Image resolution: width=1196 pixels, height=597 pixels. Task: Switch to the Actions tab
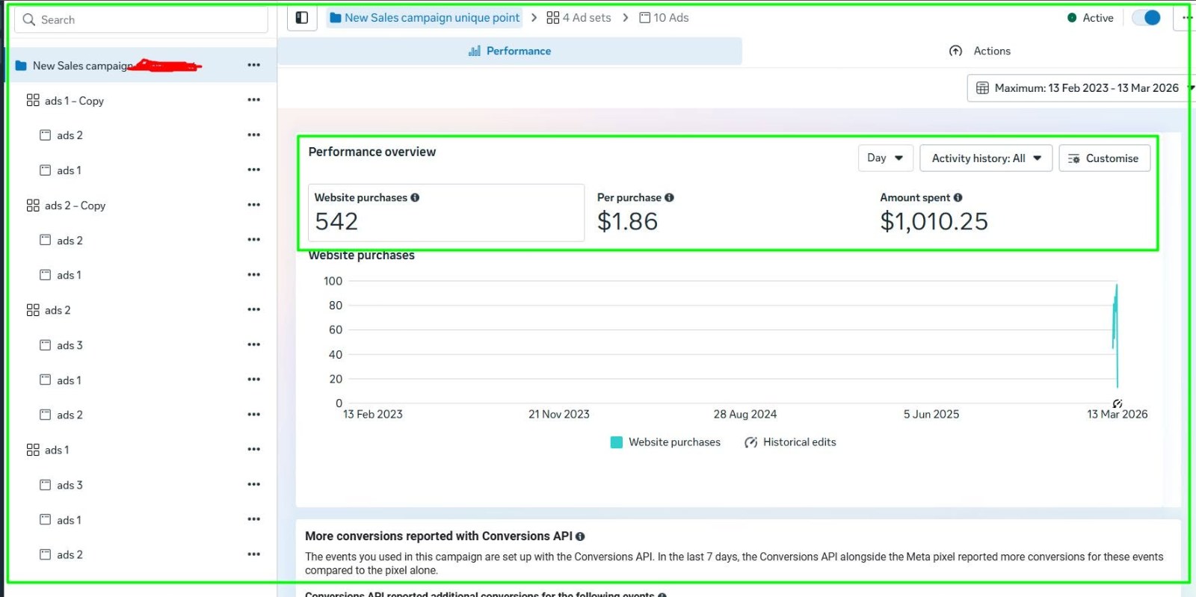click(x=980, y=51)
